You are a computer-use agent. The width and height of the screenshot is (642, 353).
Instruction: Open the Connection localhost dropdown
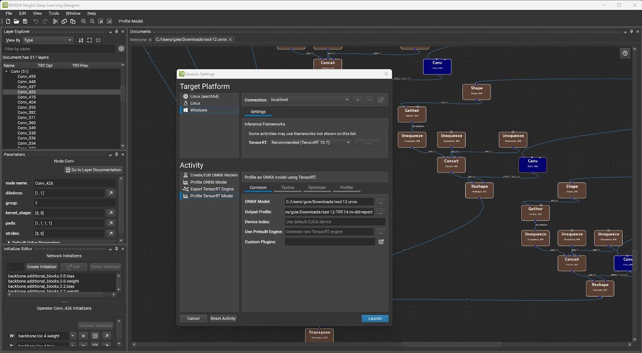310,100
